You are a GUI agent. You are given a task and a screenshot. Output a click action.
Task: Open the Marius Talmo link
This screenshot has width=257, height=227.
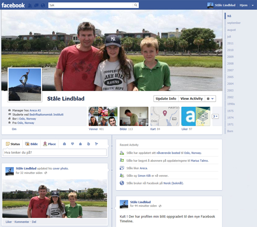coord(199,161)
